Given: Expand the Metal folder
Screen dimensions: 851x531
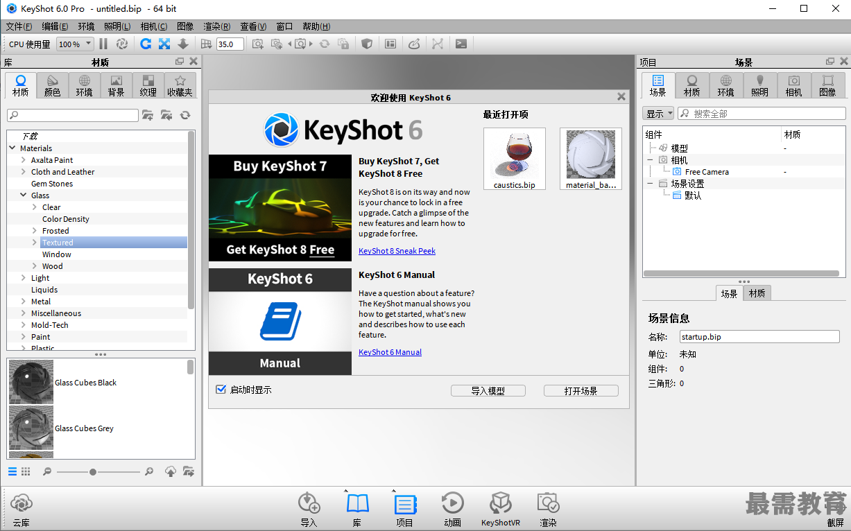Looking at the screenshot, I should [24, 301].
